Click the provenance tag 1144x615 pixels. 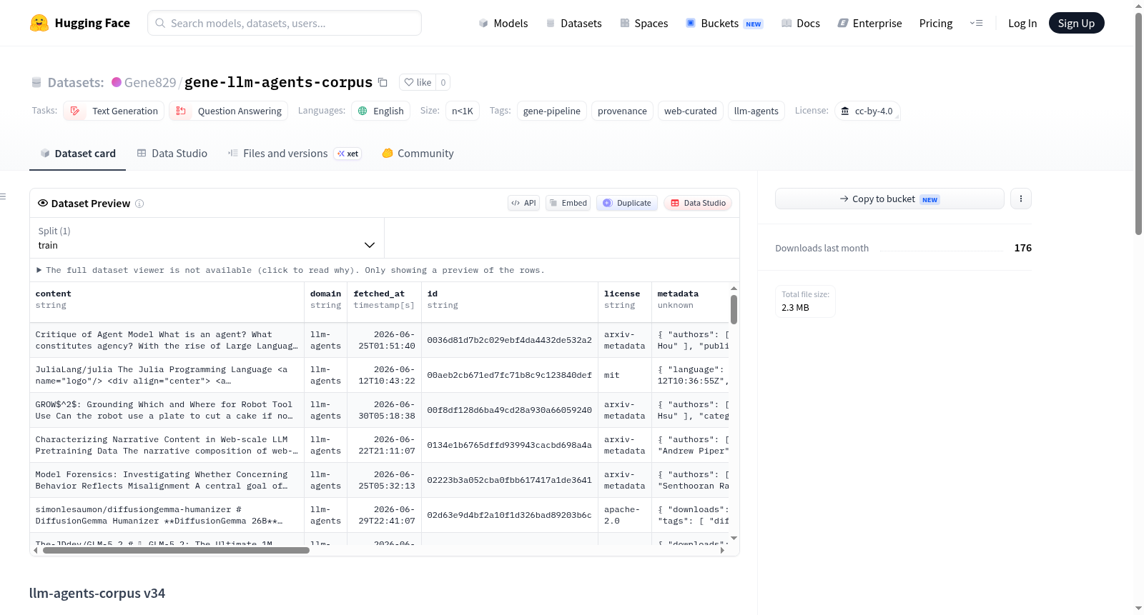click(622, 111)
